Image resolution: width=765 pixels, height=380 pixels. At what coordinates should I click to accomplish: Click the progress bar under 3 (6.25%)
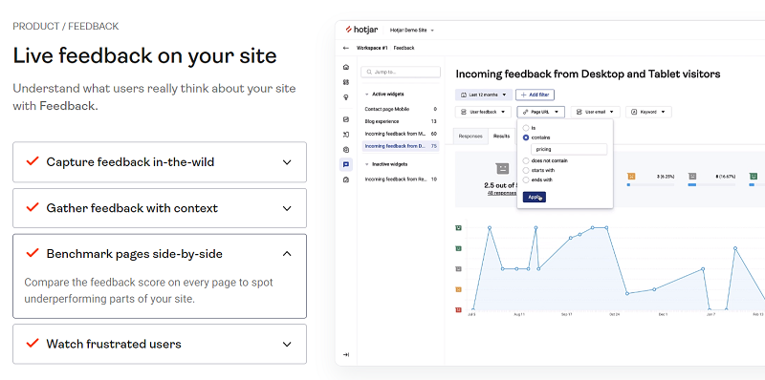[650, 184]
